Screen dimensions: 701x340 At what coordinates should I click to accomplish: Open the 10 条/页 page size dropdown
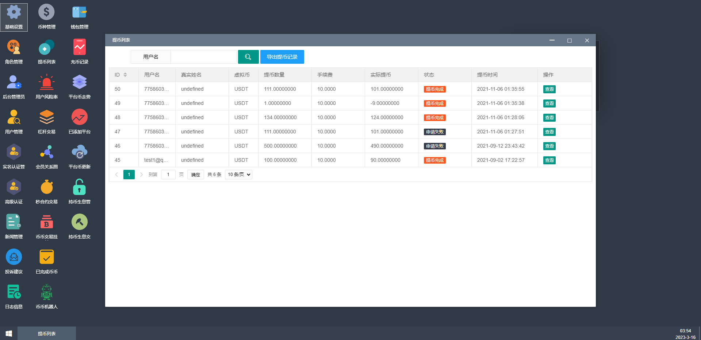[x=239, y=175]
